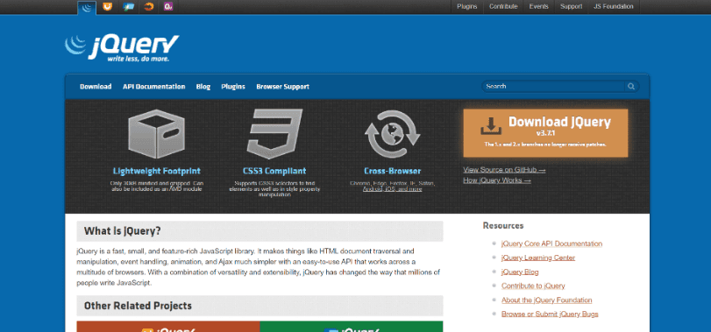The height and width of the screenshot is (332, 711).
Task: Open the orange jQuery UI project banner
Action: tap(168, 327)
